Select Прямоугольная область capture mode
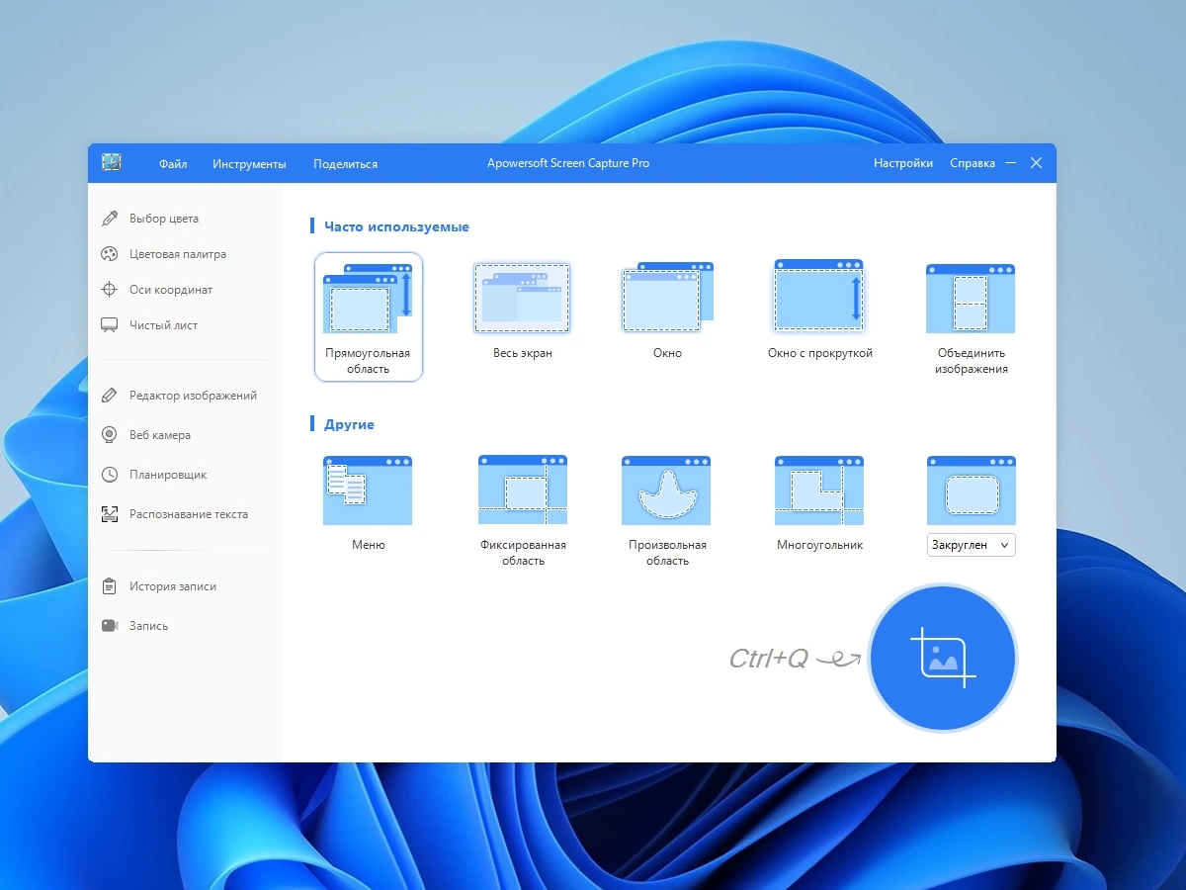Screen dimensions: 1186x890 368,316
